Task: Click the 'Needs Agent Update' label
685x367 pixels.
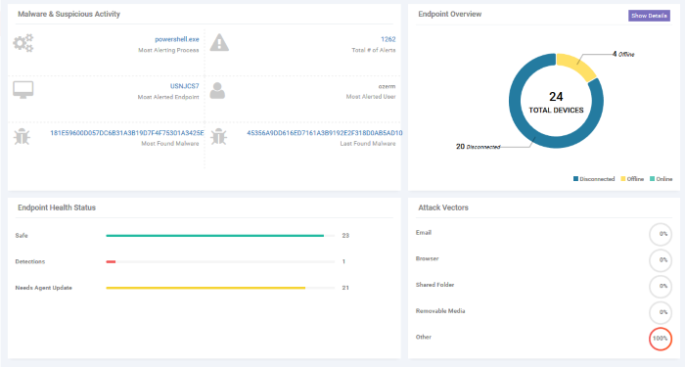Action: click(x=44, y=288)
